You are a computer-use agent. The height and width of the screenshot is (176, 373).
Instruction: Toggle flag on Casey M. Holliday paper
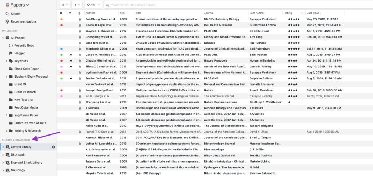71,55
